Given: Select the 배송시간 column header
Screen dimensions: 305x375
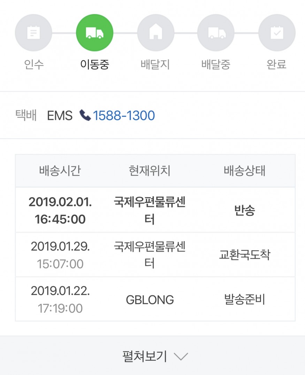Looking at the screenshot, I should [x=60, y=171].
